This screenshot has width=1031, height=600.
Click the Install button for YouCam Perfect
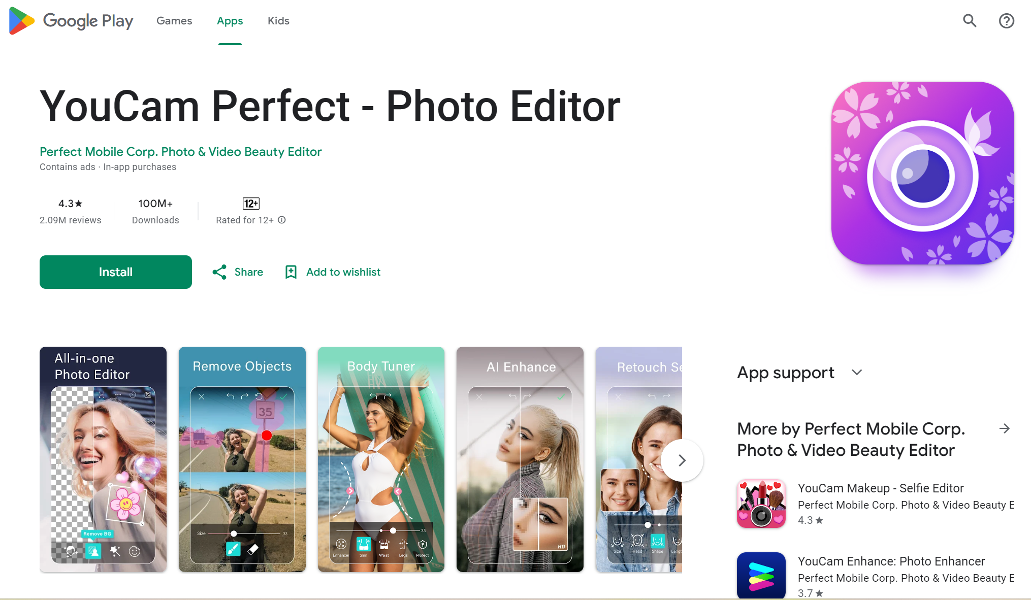[x=116, y=272]
